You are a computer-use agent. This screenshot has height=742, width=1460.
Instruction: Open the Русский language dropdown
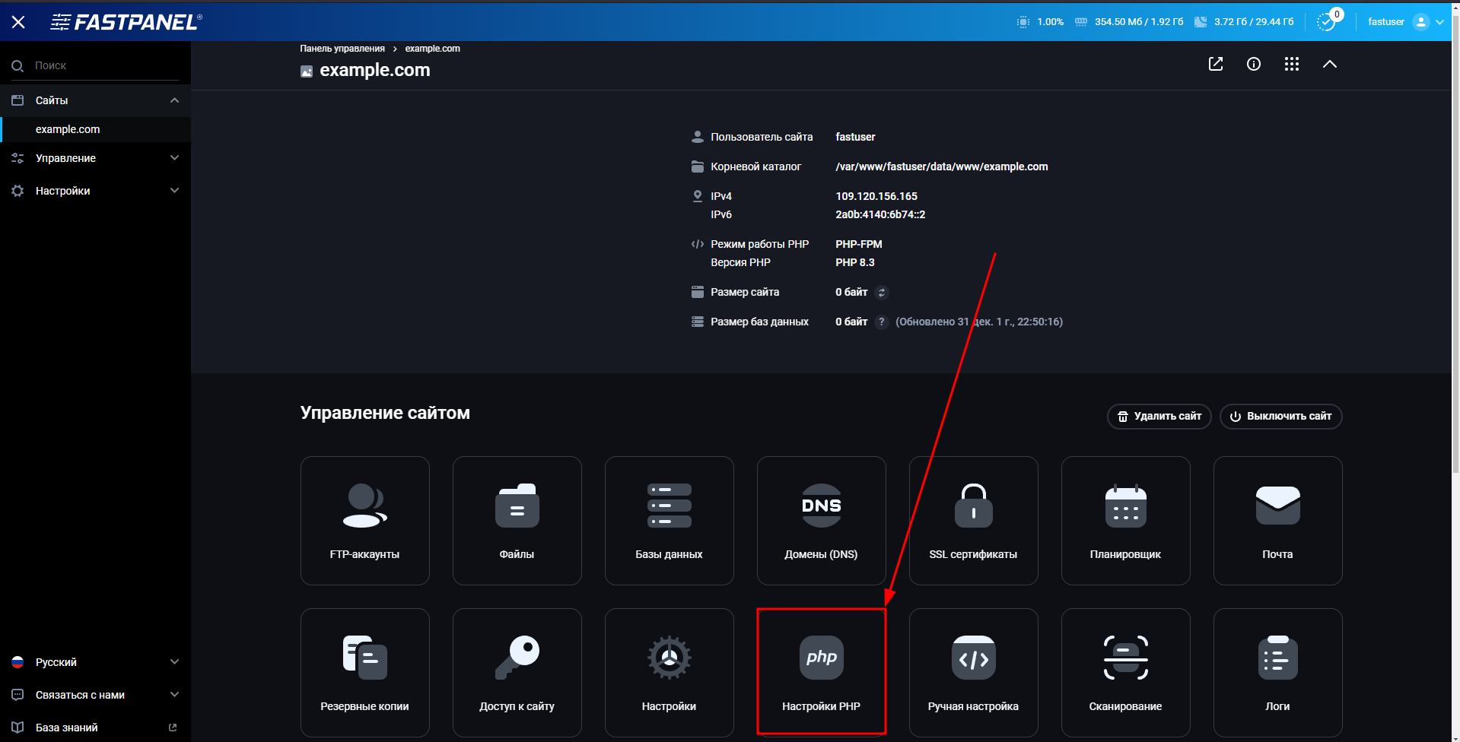[x=95, y=661]
